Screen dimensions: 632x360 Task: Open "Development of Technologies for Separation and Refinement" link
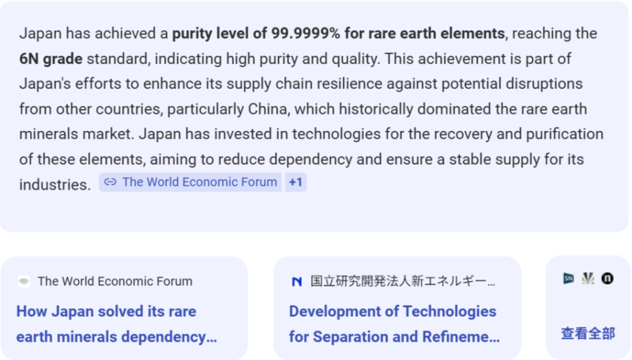point(393,324)
